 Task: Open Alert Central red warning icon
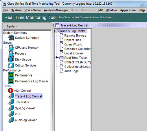10,91
